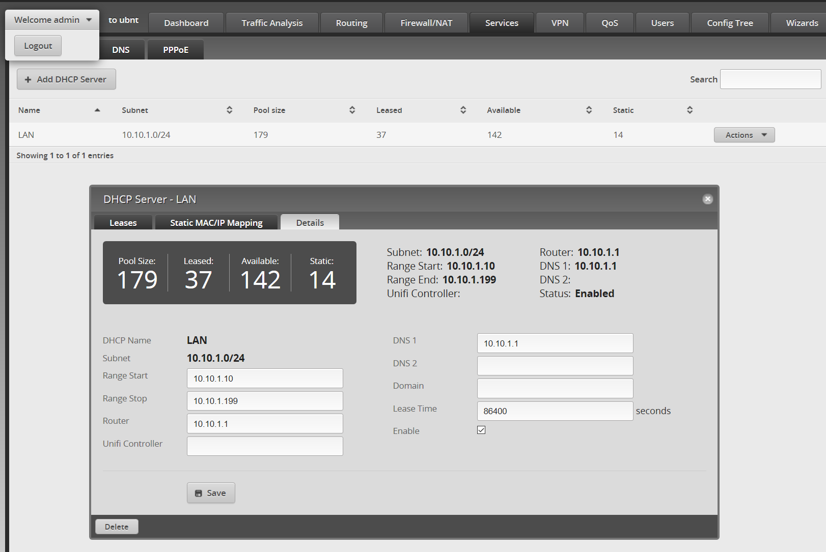This screenshot has width=826, height=552.
Task: Focus the Lease Time input field
Action: 555,411
